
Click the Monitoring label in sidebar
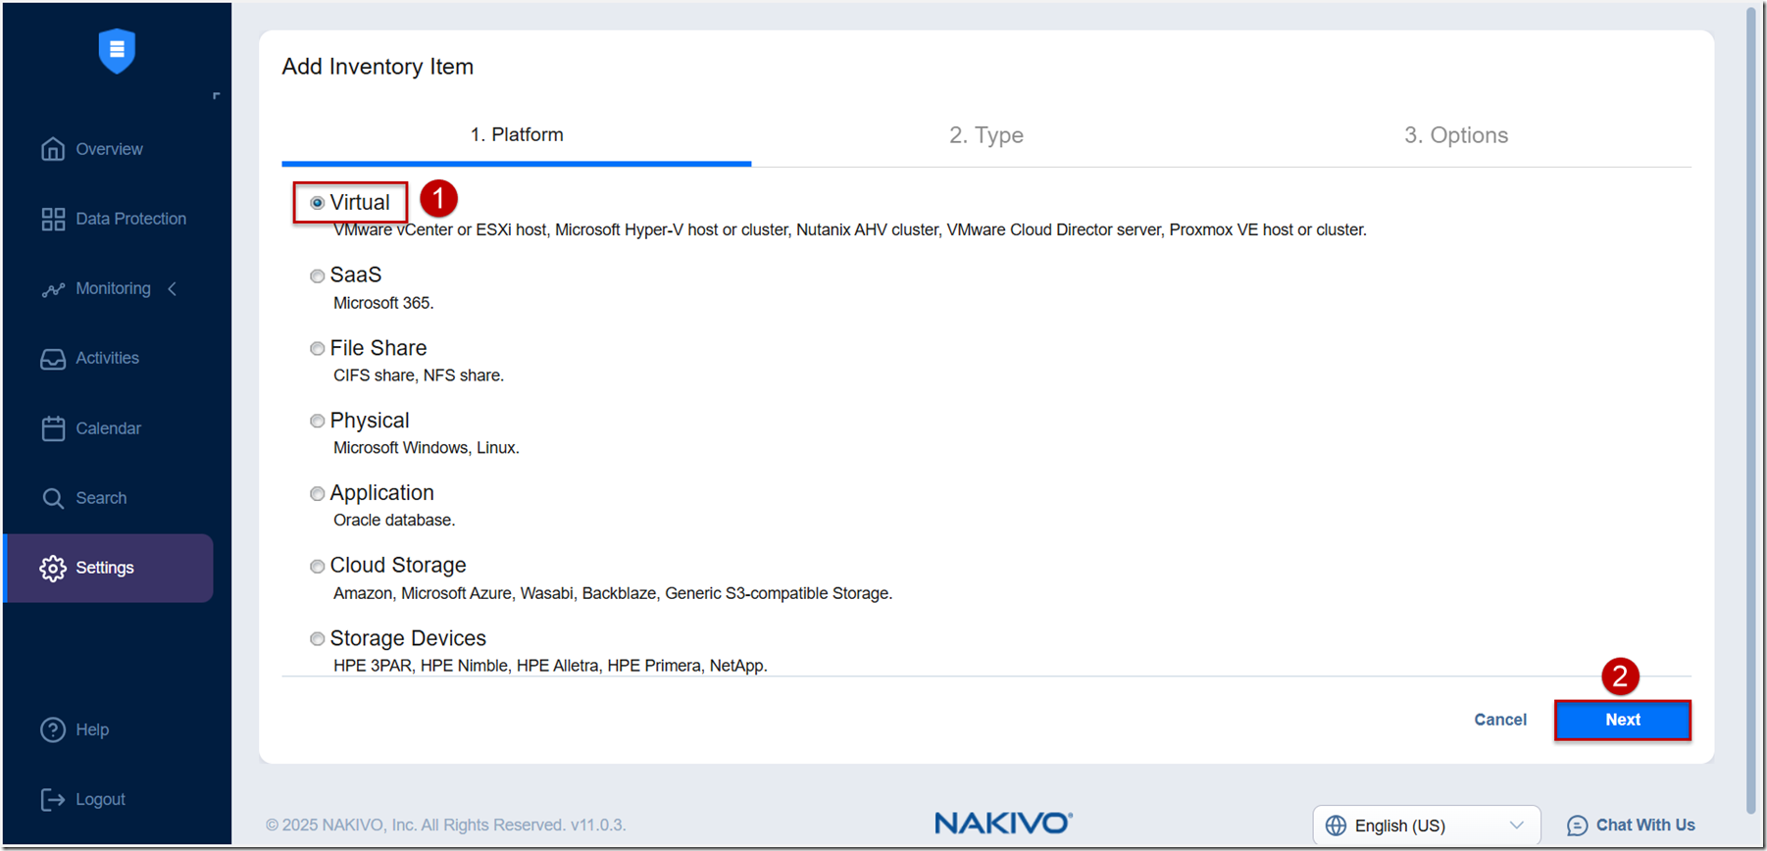[x=113, y=288]
